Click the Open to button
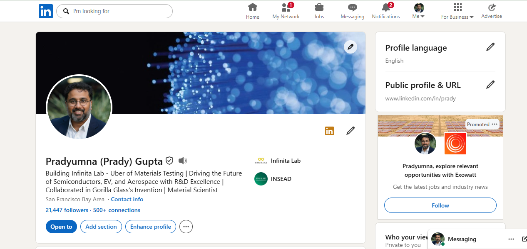Screen dimensions: 527x249 pyautogui.click(x=61, y=227)
